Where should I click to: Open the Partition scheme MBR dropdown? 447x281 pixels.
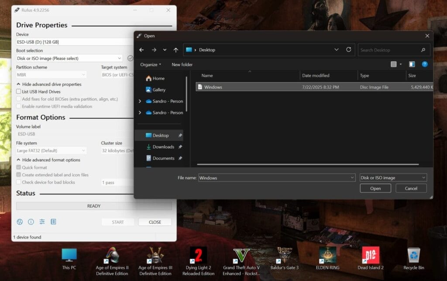pyautogui.click(x=52, y=75)
